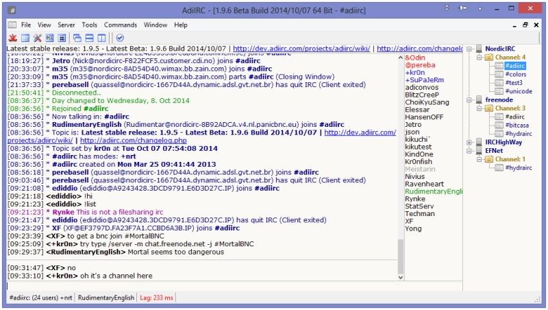The width and height of the screenshot is (548, 310).
Task: Collapse the freenode server node
Action: click(469, 100)
